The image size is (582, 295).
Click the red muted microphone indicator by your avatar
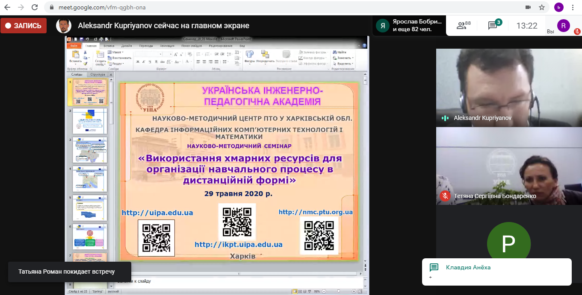(x=577, y=31)
